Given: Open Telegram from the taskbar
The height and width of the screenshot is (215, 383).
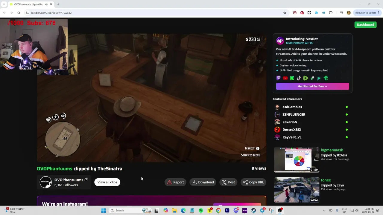Looking at the screenshot, I should point(262,211).
